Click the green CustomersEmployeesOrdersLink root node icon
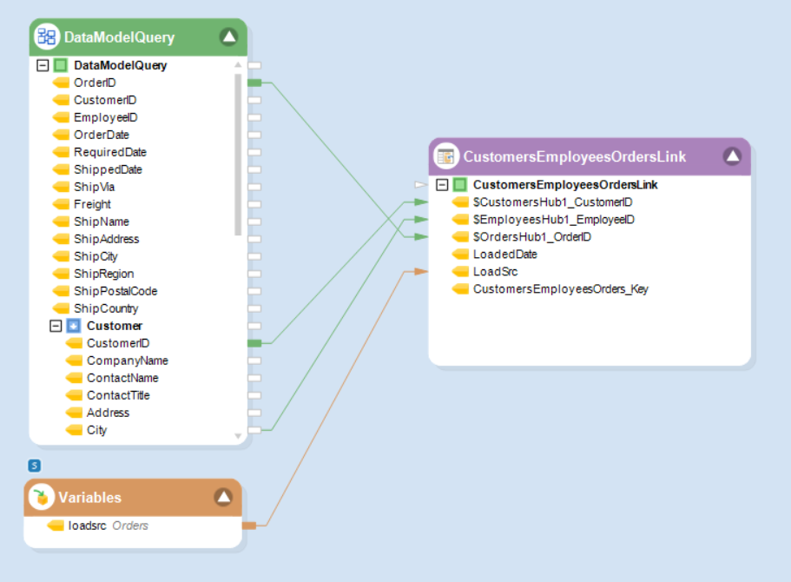The width and height of the screenshot is (791, 582). point(459,185)
